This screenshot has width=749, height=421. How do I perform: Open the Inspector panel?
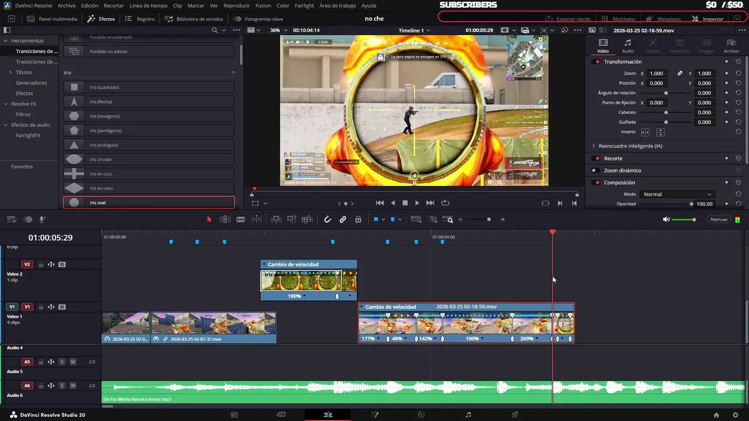(x=707, y=19)
